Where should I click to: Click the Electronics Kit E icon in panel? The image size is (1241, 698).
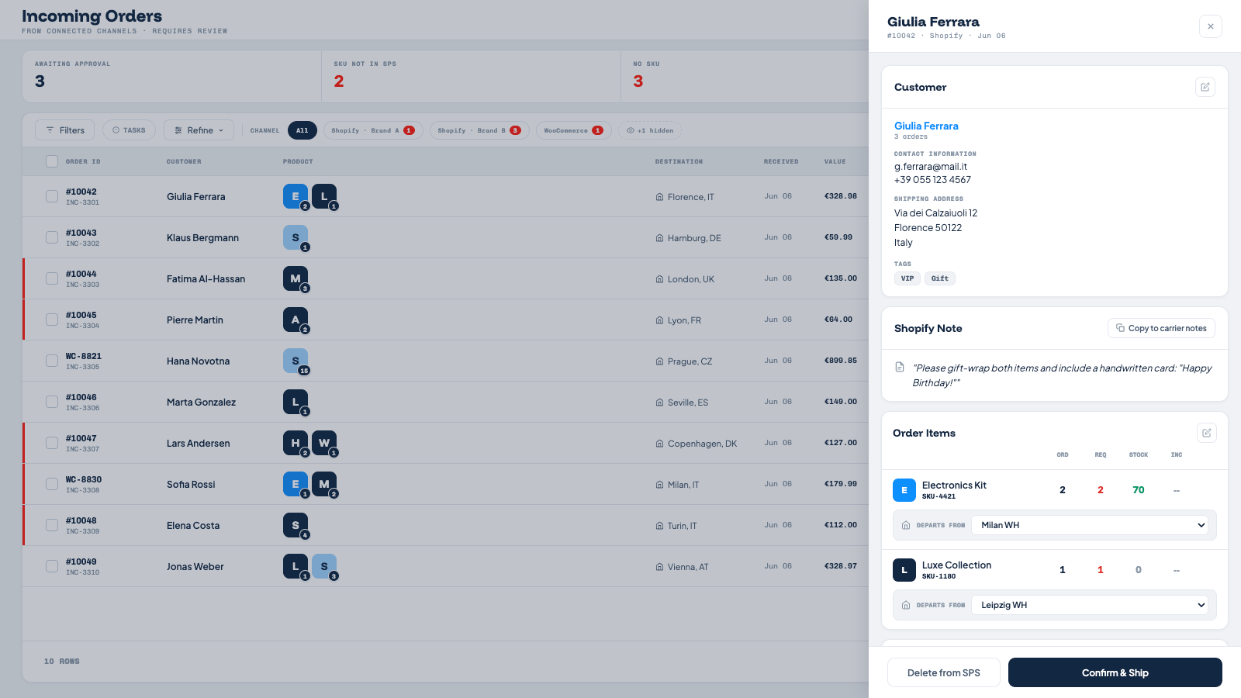coord(904,490)
